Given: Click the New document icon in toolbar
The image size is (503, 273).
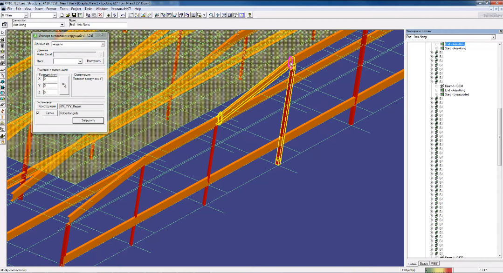Looking at the screenshot, I should [x=62, y=15].
